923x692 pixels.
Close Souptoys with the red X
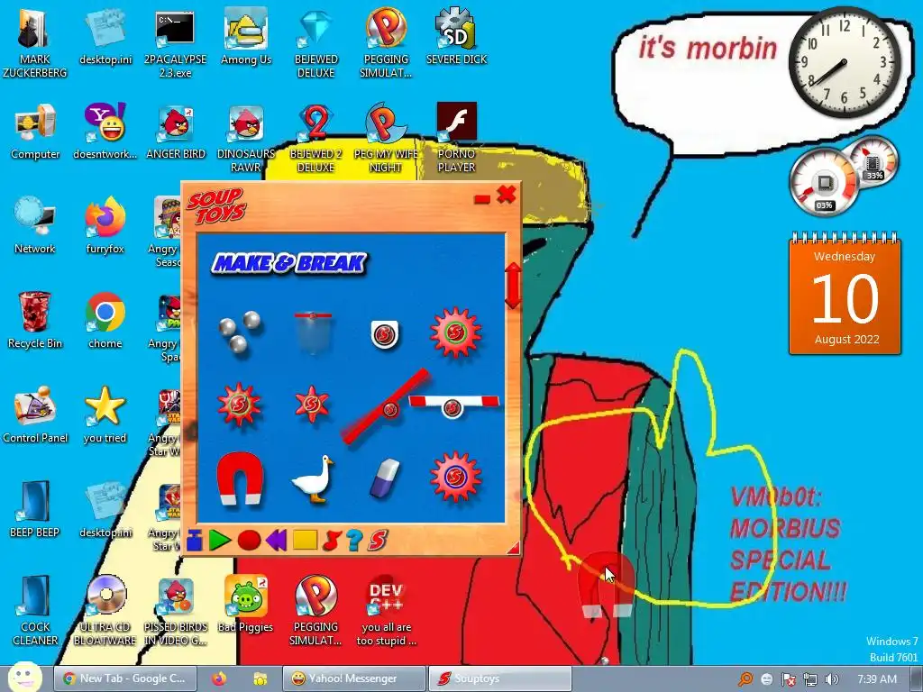coord(507,195)
